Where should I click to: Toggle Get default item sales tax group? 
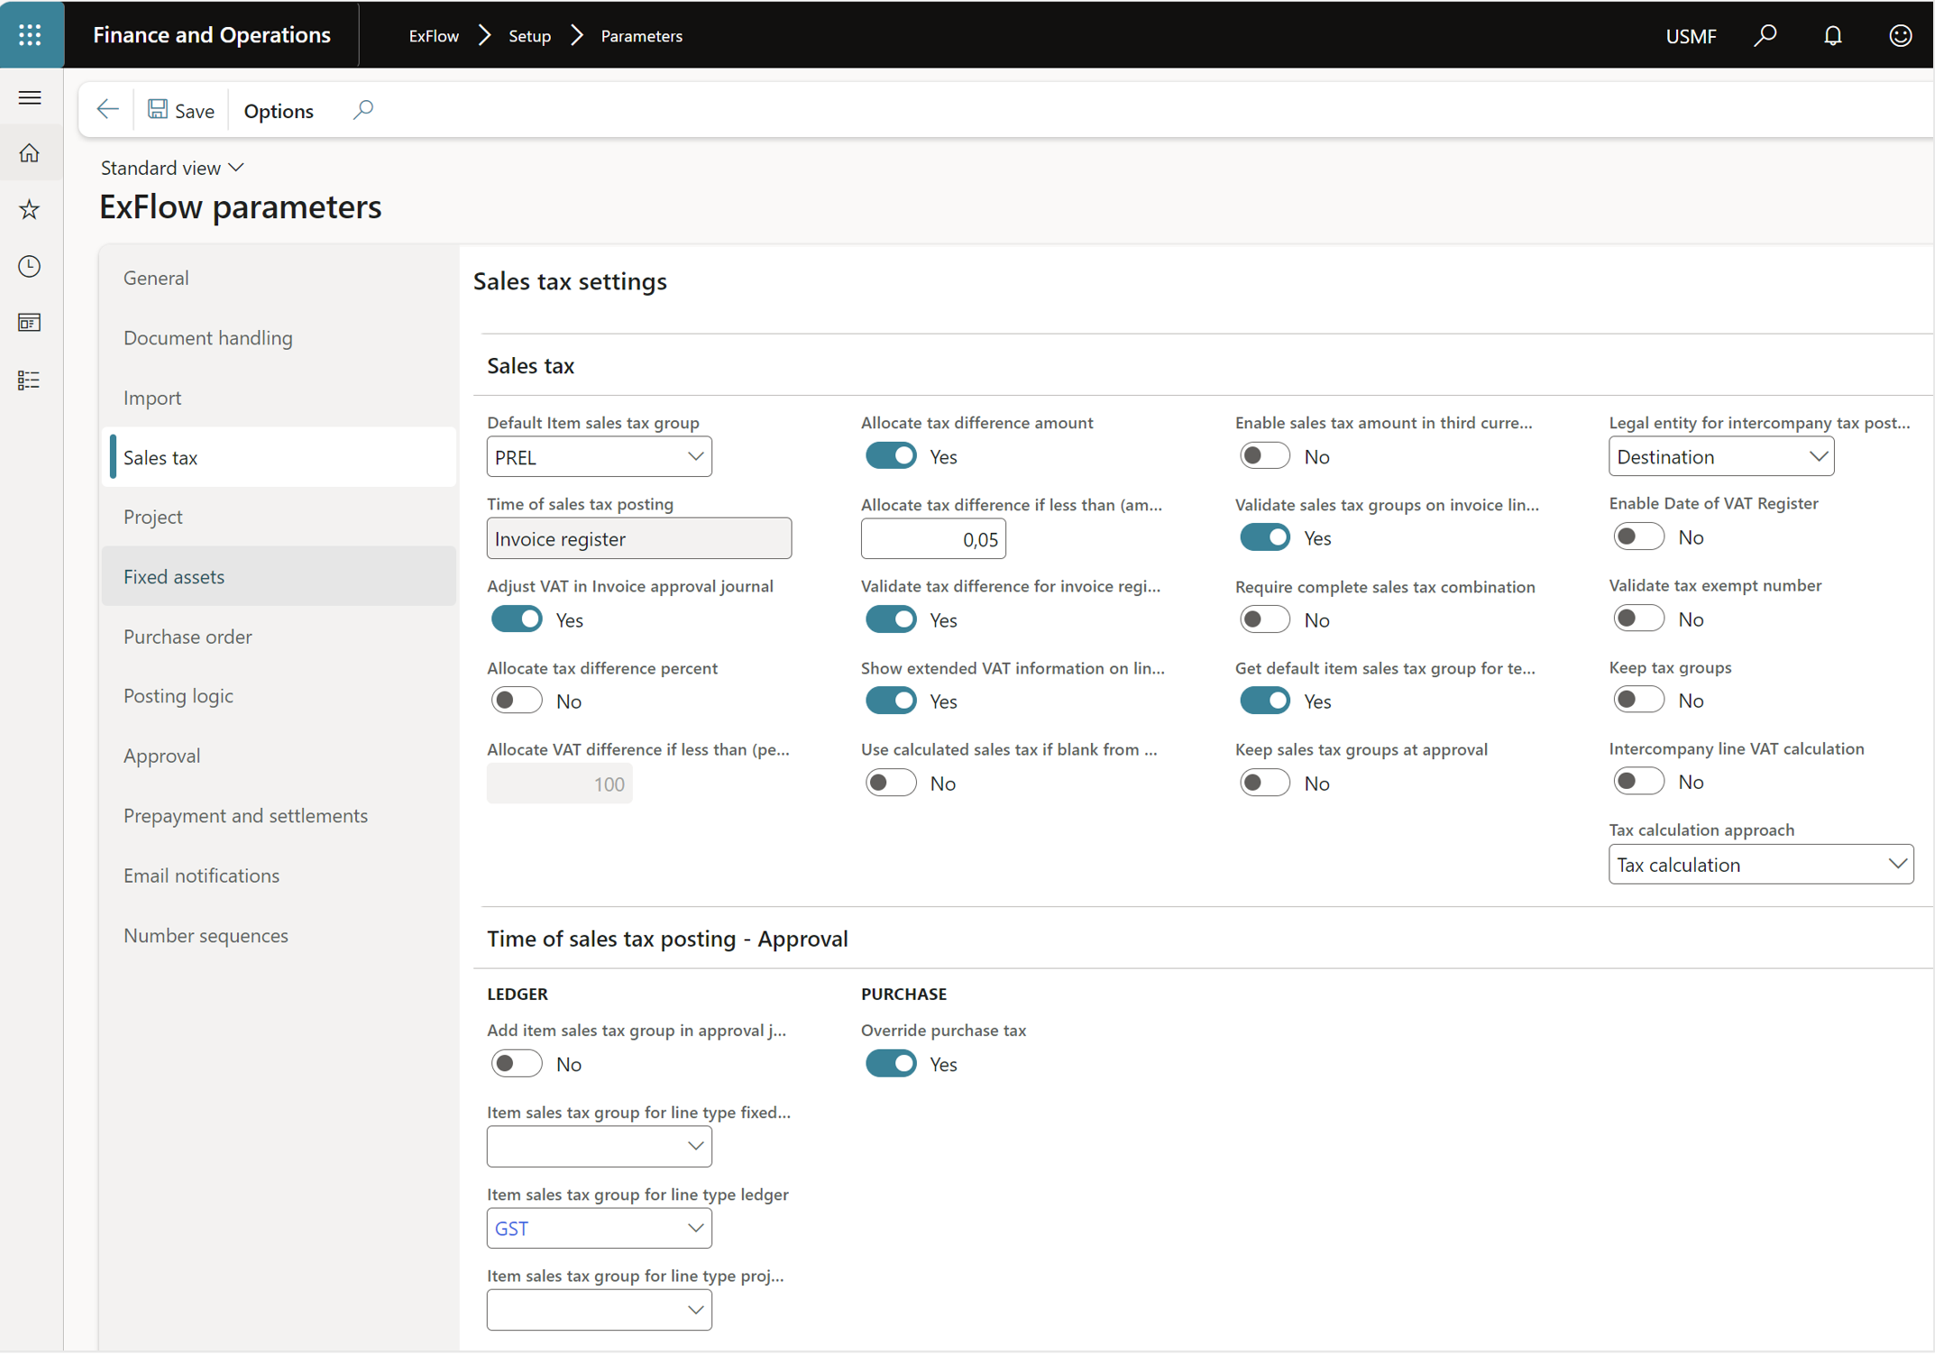[1264, 700]
